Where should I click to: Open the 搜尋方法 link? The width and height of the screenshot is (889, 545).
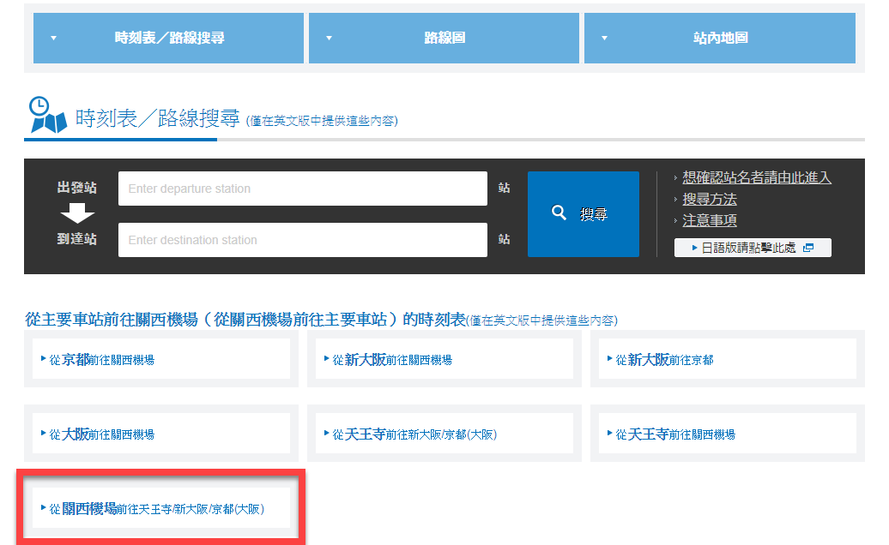710,199
